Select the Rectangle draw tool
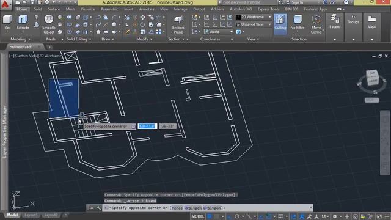 (106, 32)
